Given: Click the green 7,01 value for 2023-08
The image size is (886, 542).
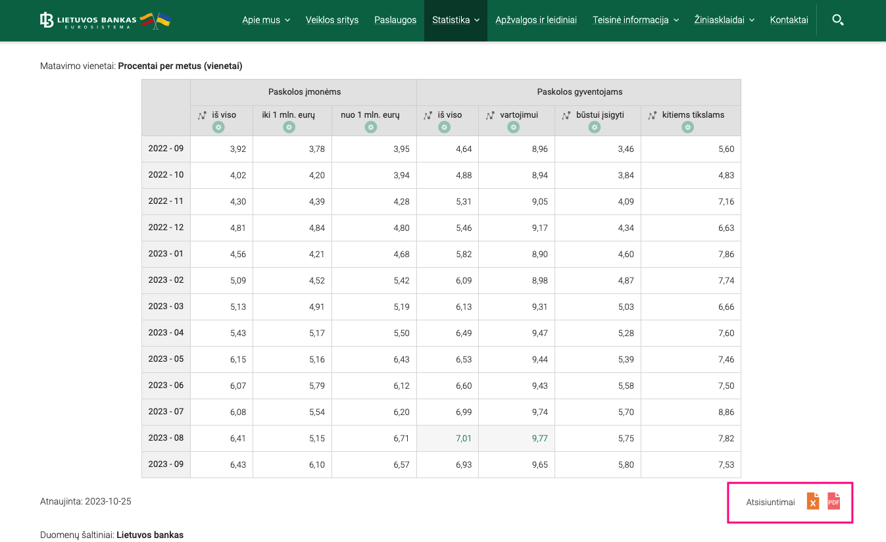Looking at the screenshot, I should [x=464, y=438].
